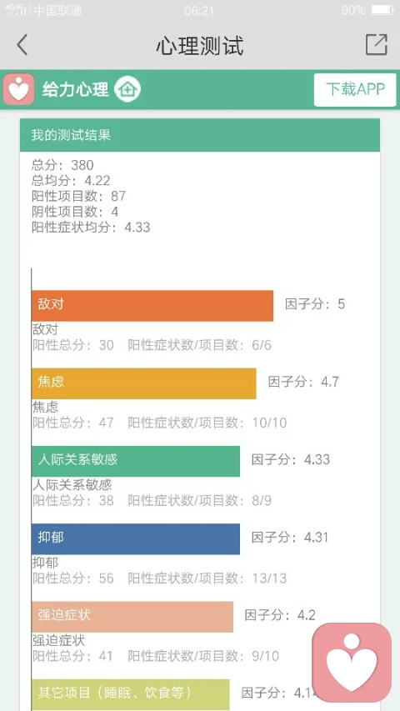Viewport: 400px width, 711px height.
Task: Tap the blue 抑郁 bar
Action: tap(136, 539)
